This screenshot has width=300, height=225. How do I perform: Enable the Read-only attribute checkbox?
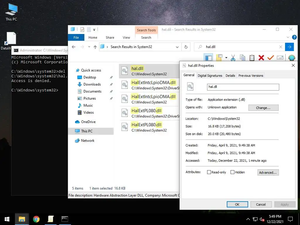tap(209, 172)
